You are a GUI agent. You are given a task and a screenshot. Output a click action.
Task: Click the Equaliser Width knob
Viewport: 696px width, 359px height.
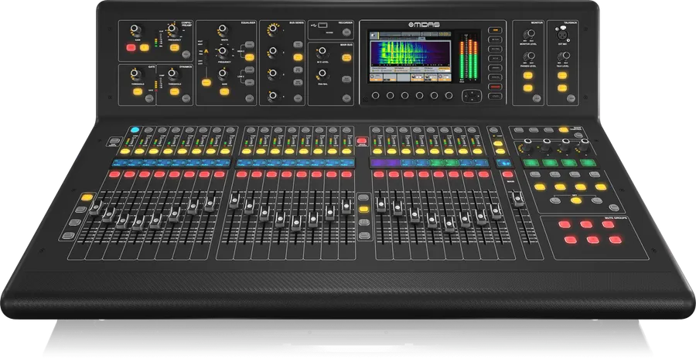point(223,30)
